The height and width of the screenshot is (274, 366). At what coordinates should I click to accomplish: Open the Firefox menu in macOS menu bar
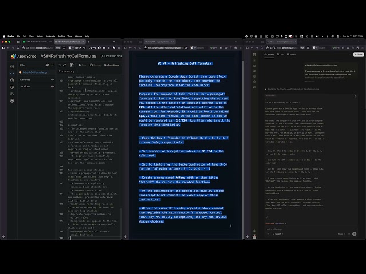[11, 37]
